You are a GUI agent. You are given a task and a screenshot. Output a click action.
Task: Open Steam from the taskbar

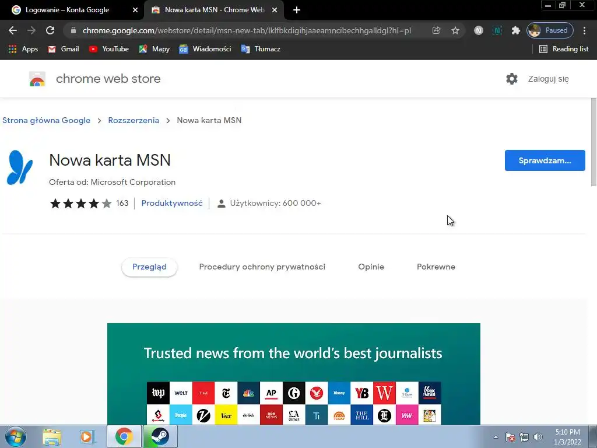pyautogui.click(x=160, y=436)
